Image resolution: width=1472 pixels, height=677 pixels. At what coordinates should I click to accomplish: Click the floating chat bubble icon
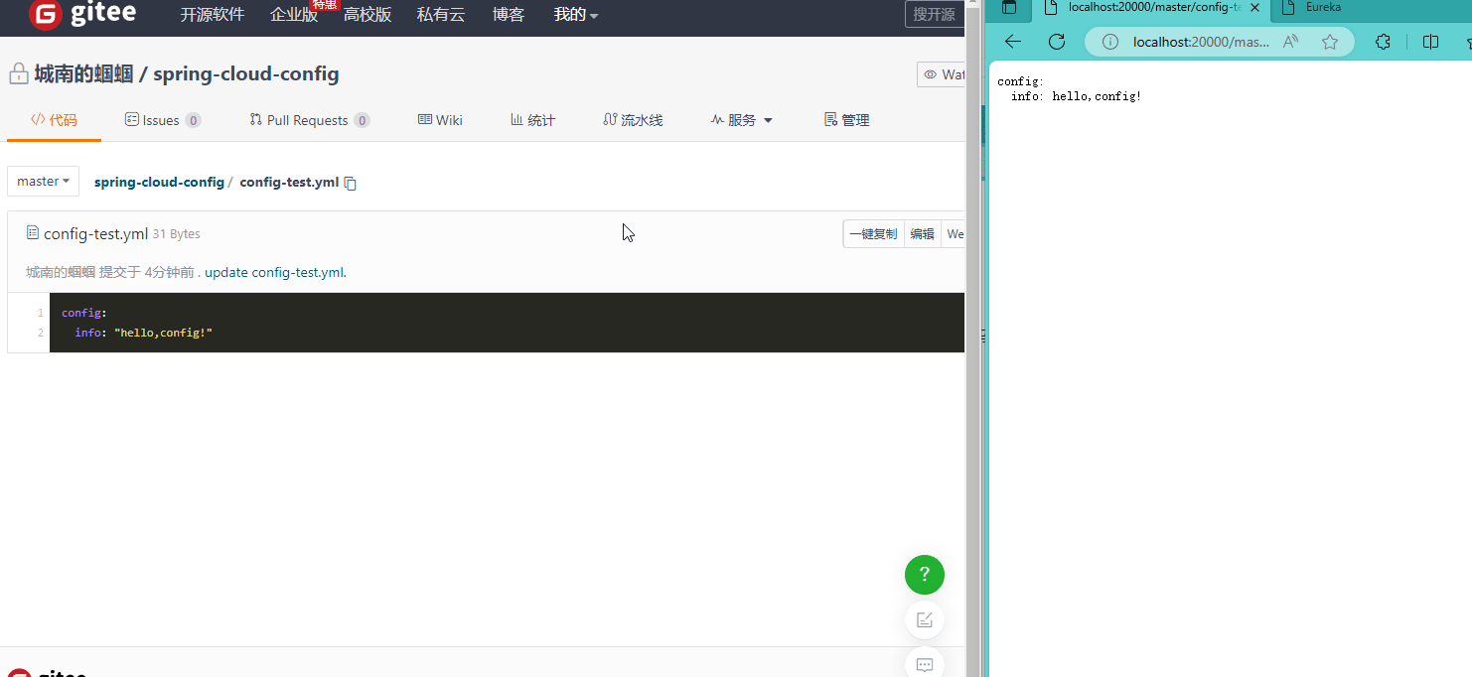pos(925,663)
